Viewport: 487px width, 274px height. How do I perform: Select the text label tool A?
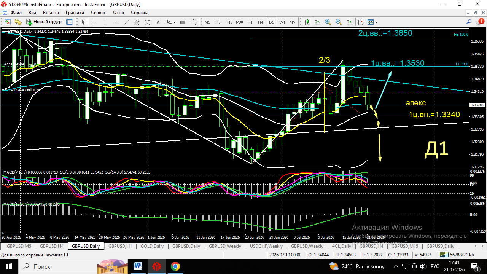(x=158, y=22)
